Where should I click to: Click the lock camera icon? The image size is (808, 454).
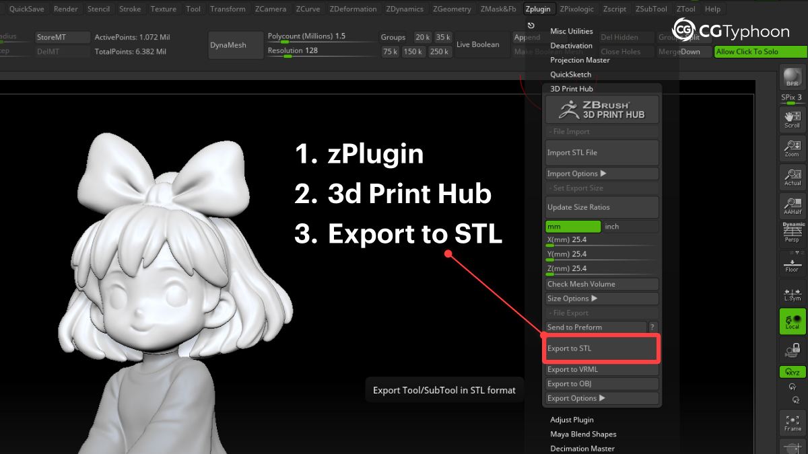point(793,350)
